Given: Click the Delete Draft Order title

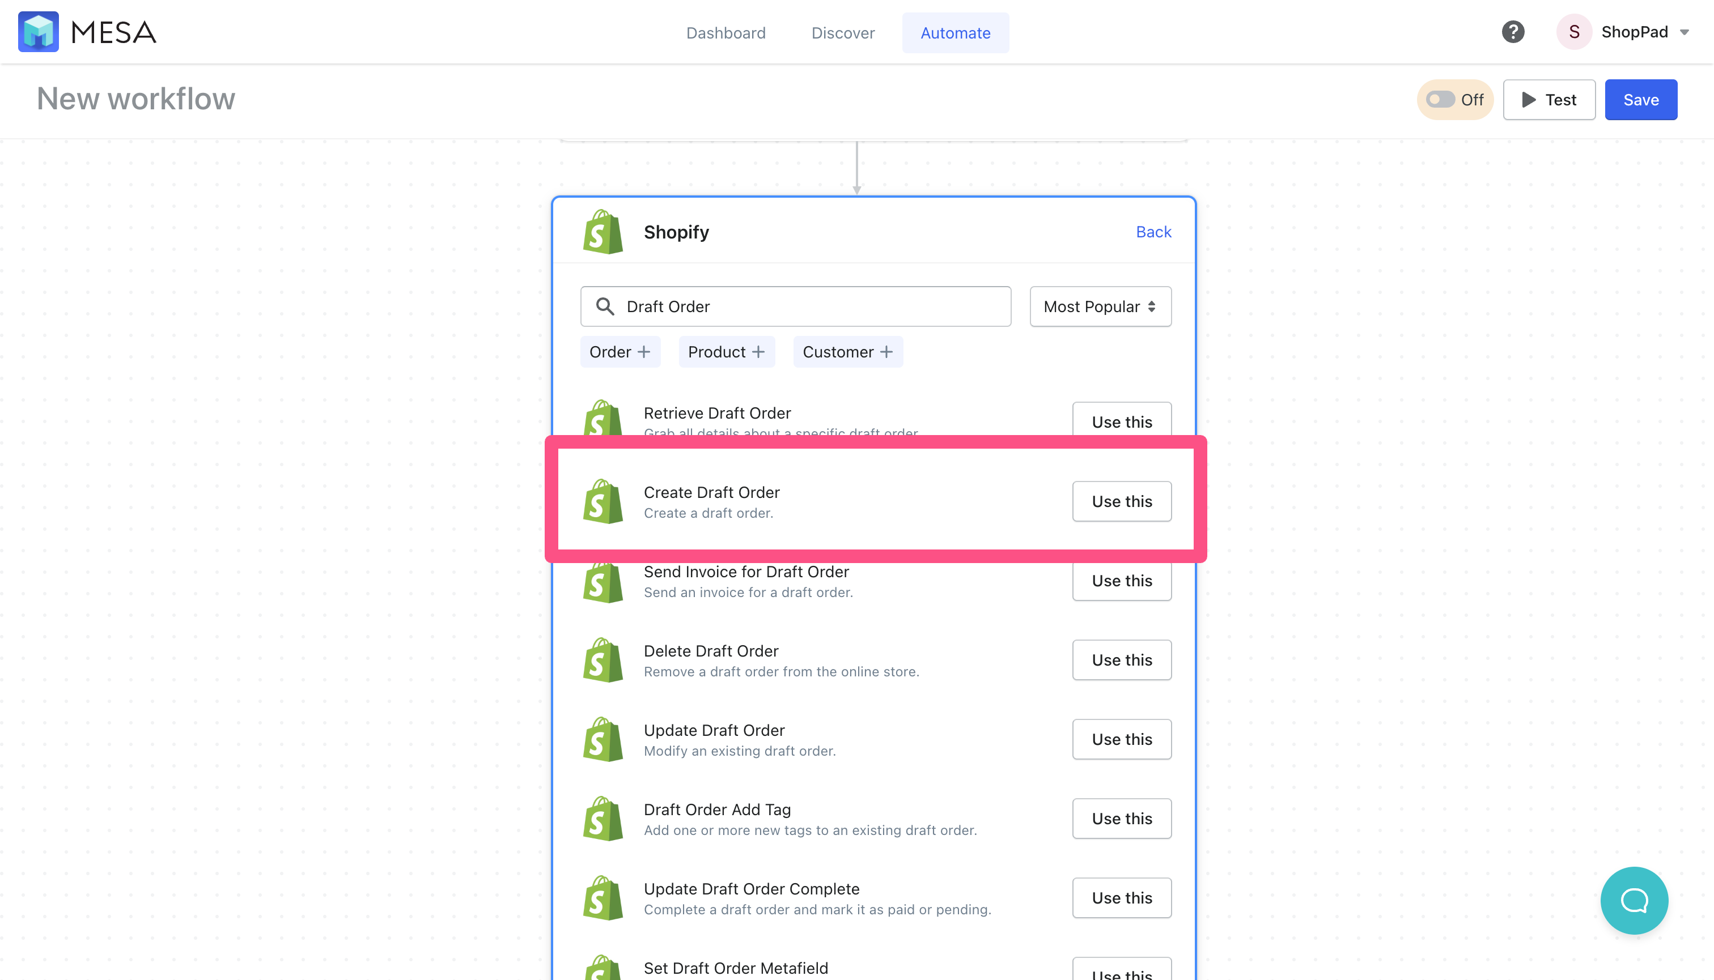Looking at the screenshot, I should tap(711, 651).
